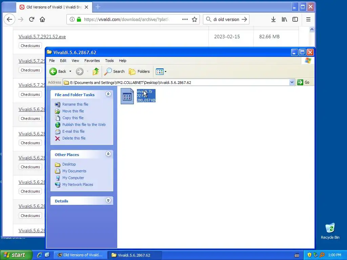Select the vivaldi.7z file icon
Screen dimensions: 347x260
(x=127, y=96)
